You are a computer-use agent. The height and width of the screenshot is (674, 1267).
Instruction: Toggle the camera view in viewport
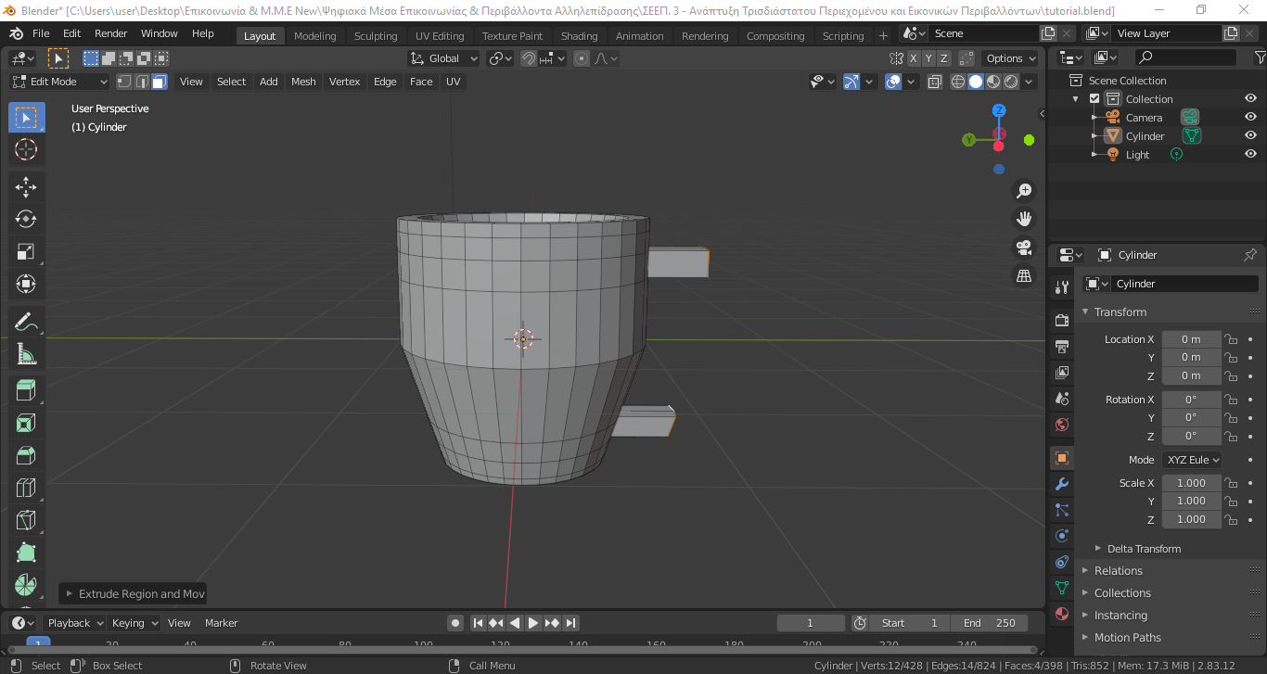[x=1024, y=248]
